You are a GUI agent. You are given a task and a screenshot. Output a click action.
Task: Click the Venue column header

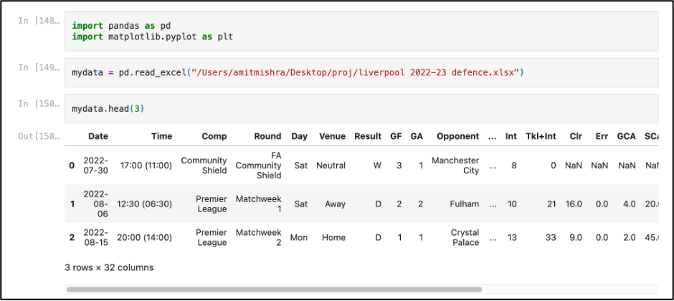332,136
